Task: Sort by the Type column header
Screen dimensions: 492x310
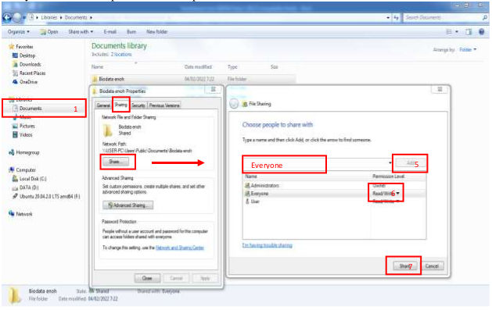Action: click(232, 66)
